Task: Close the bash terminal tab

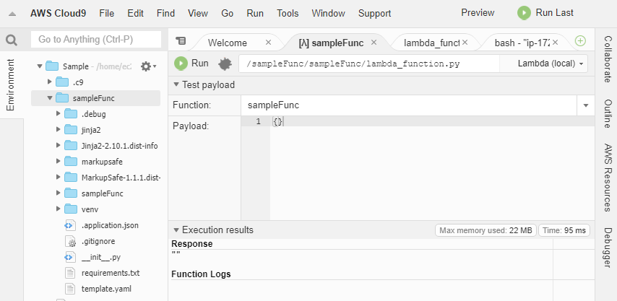Action: click(555, 43)
